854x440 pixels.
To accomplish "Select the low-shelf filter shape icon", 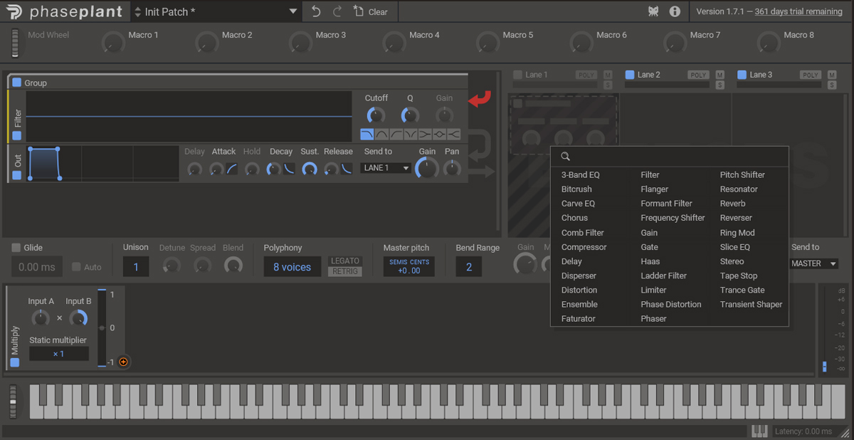I will tap(425, 134).
